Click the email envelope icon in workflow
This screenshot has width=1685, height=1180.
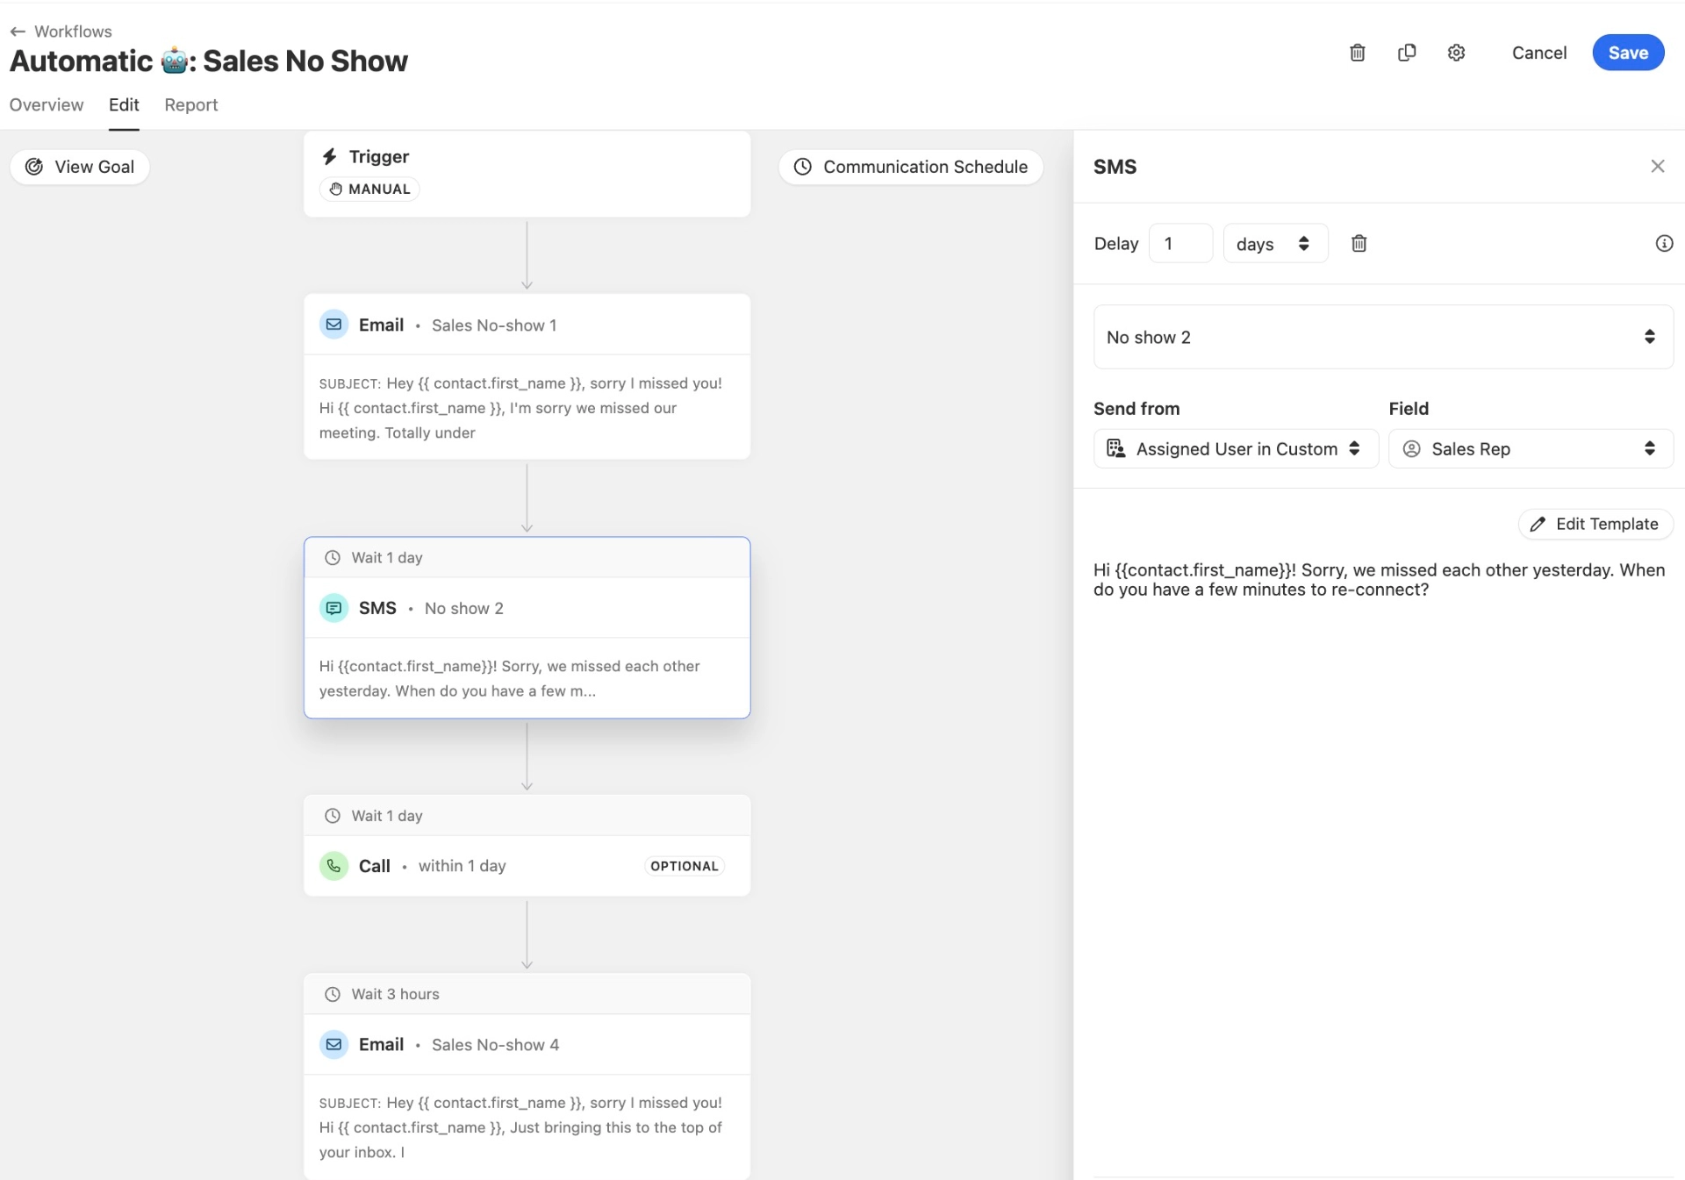point(334,325)
